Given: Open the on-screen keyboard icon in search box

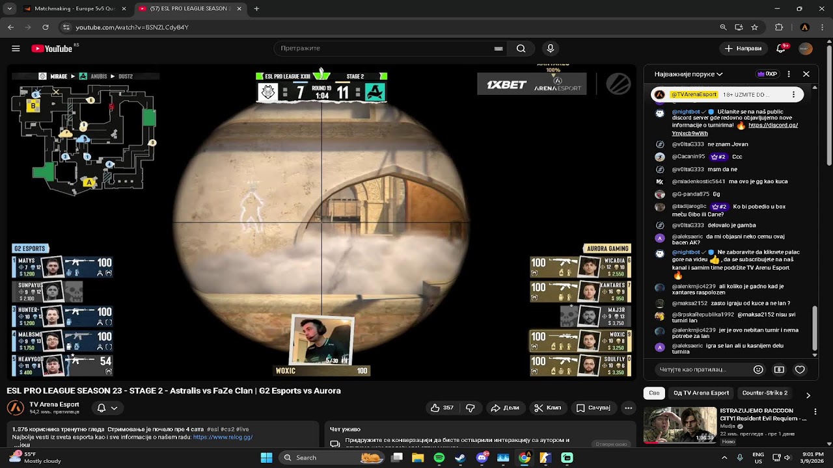Looking at the screenshot, I should tap(498, 48).
